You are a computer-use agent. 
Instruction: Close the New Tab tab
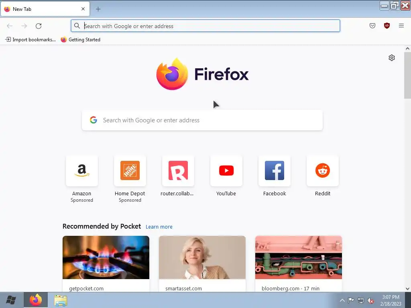(83, 9)
